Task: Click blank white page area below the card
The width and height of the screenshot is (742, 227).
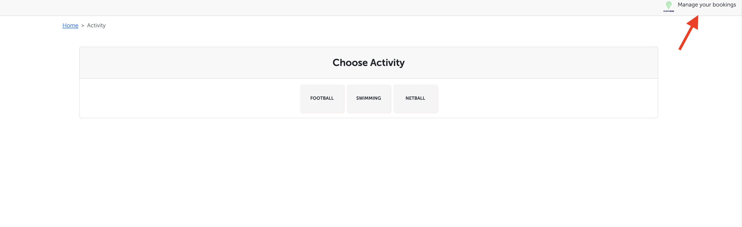Action: [x=368, y=173]
